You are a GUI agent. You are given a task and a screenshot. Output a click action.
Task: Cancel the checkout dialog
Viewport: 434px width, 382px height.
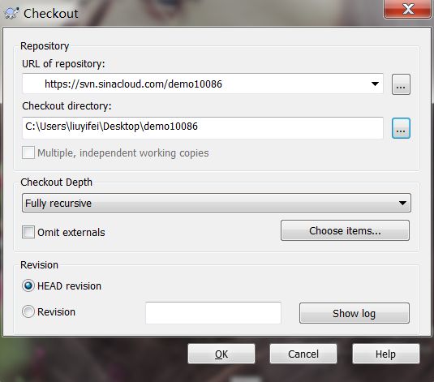pos(303,354)
